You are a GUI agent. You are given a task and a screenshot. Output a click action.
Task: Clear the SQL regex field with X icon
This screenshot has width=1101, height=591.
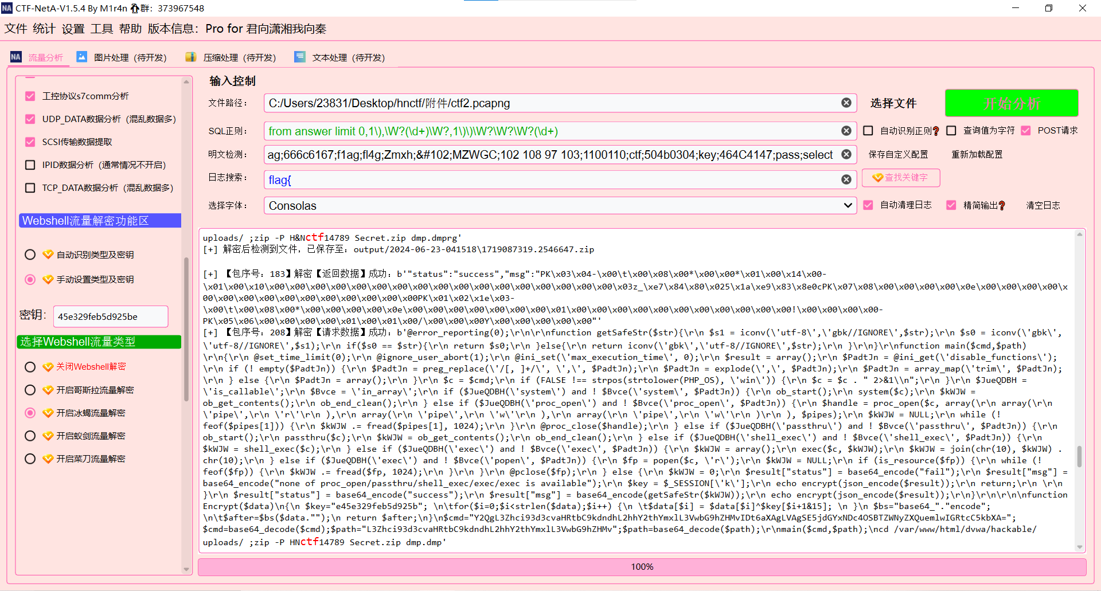[846, 131]
